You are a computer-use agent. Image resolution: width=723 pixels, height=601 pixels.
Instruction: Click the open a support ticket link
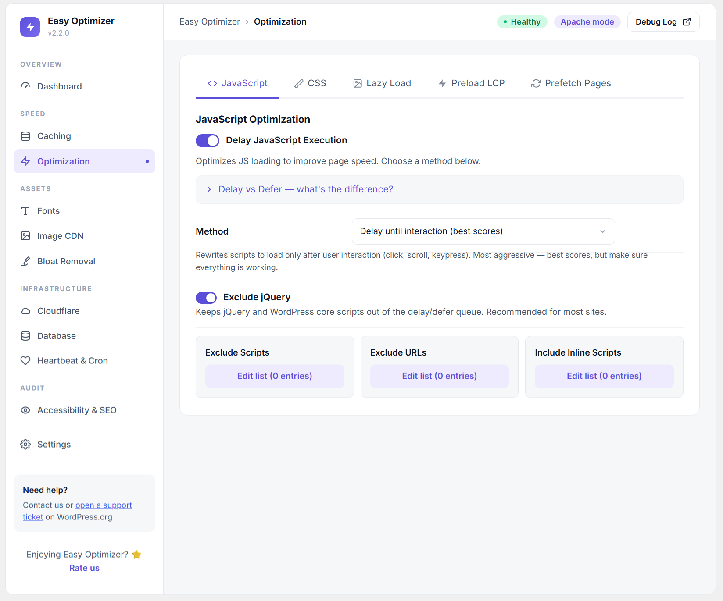104,505
